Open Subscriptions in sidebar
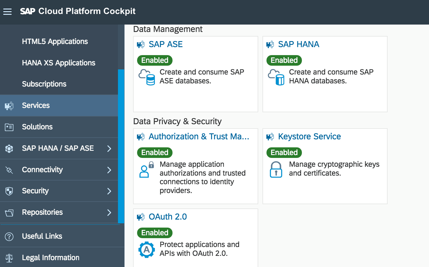 pyautogui.click(x=44, y=84)
